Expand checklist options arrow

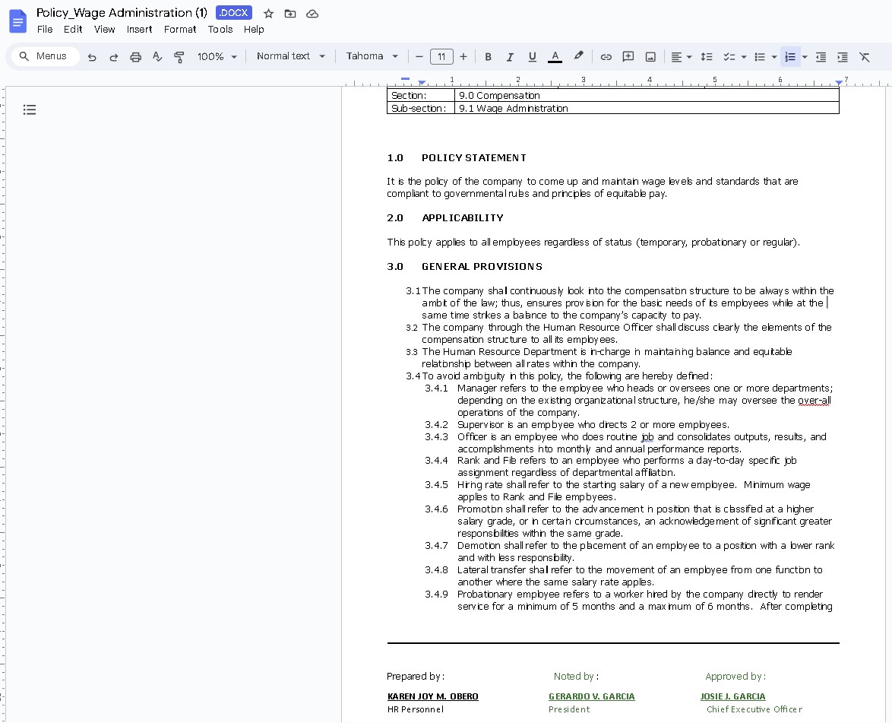click(x=744, y=57)
